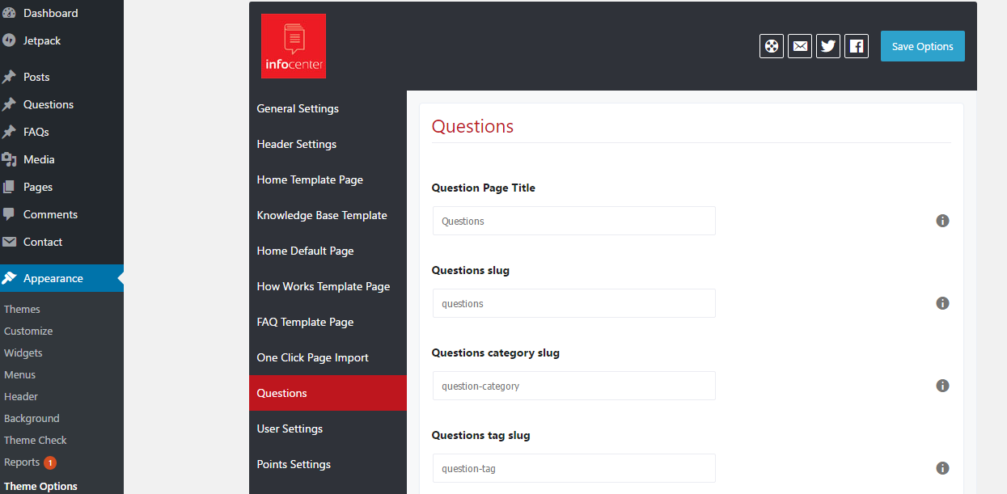Select One Click Page Import section

click(312, 357)
